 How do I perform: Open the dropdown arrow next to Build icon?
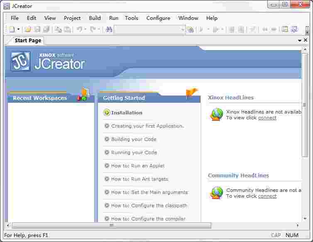[208, 29]
